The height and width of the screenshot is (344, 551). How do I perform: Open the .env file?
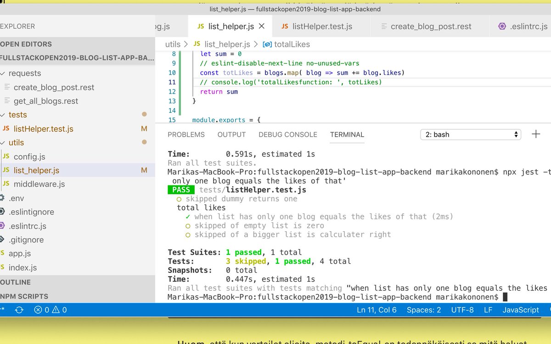tap(16, 198)
